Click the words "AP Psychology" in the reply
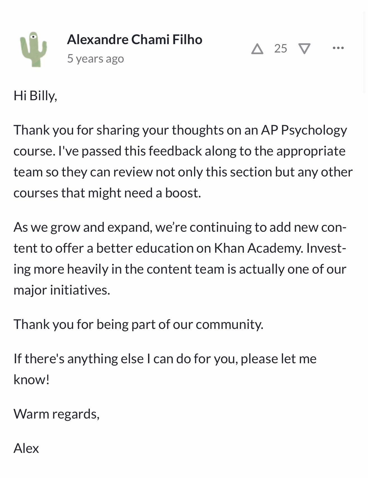 point(304,130)
